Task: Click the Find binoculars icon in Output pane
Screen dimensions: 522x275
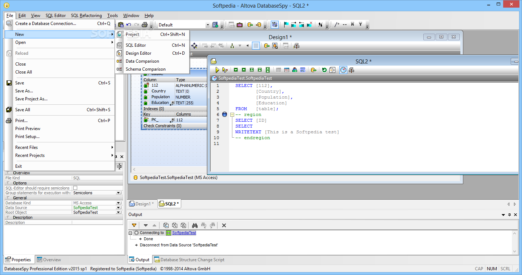Action: pyautogui.click(x=195, y=225)
